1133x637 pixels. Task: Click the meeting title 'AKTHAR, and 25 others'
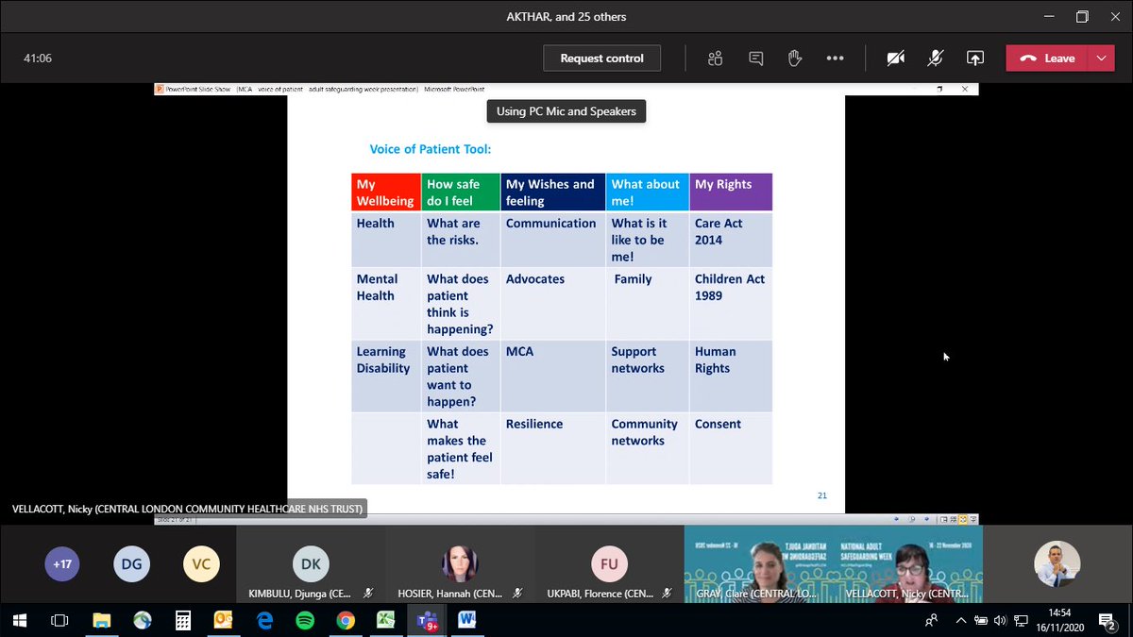click(566, 16)
